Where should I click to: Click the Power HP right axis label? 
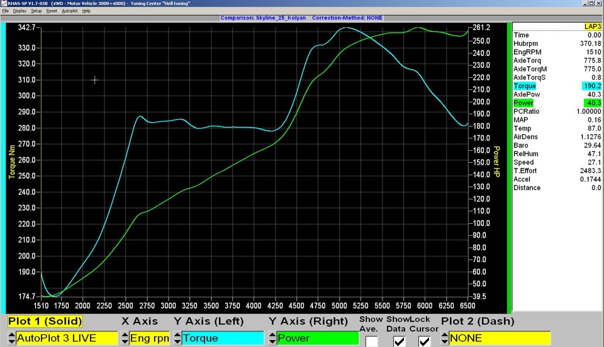pos(497,161)
